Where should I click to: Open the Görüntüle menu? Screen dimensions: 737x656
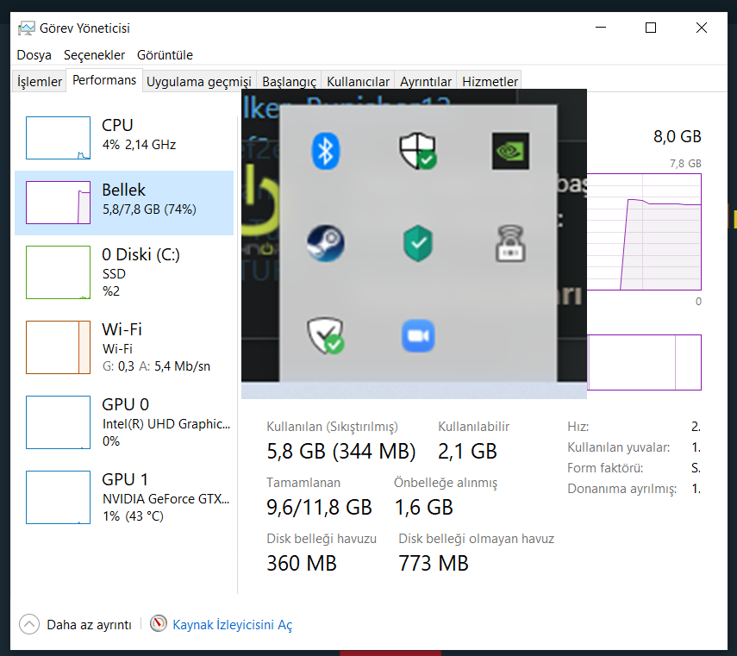pos(165,55)
